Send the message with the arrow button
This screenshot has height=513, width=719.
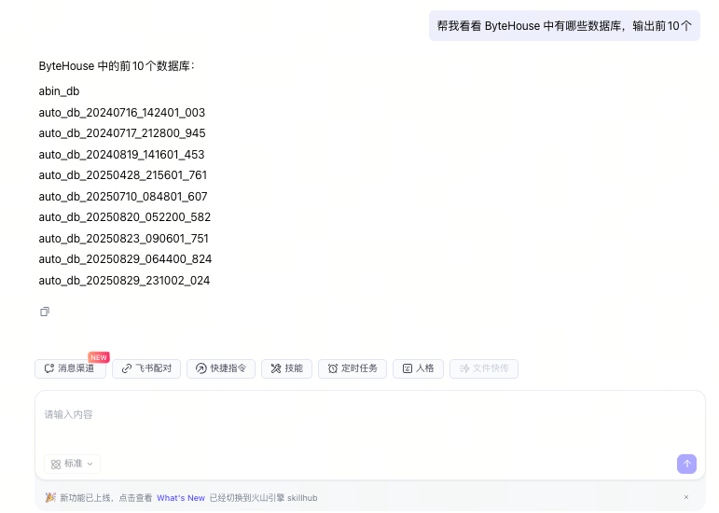(x=686, y=464)
